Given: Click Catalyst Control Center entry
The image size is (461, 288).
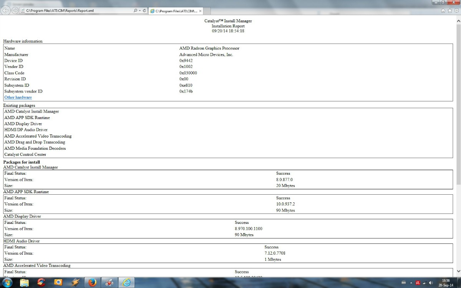Looking at the screenshot, I should (x=25, y=154).
